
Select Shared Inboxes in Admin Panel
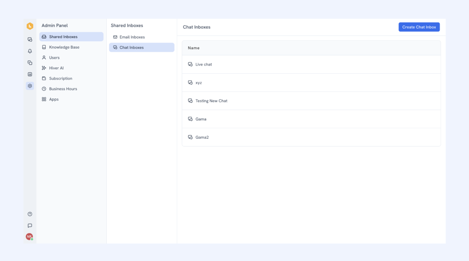[63, 37]
